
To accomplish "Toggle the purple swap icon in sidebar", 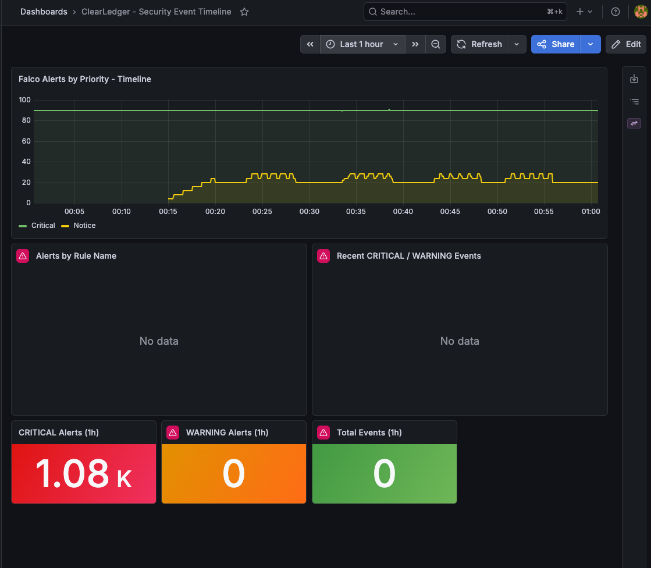I will click(x=634, y=123).
